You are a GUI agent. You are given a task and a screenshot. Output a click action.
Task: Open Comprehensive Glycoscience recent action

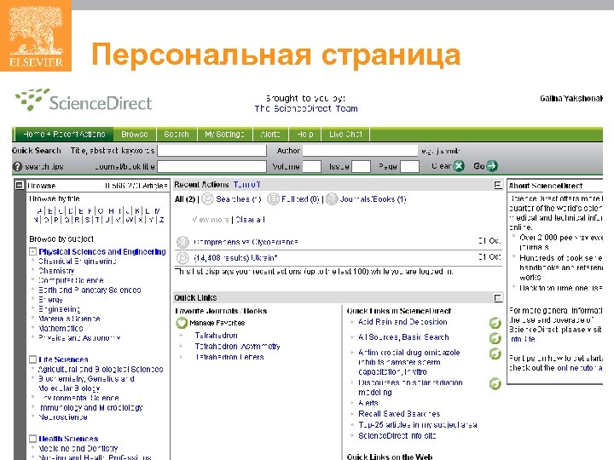(246, 242)
